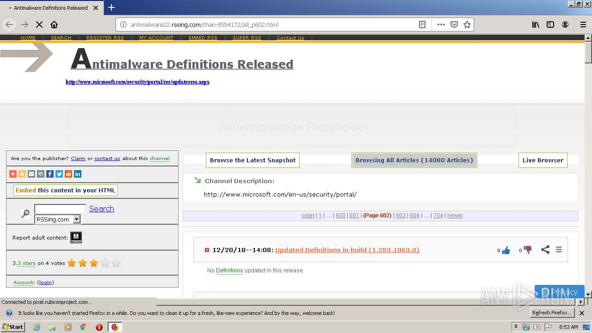Click the magnifying glass search icon
Image resolution: width=592 pixels, height=333 pixels.
click(25, 214)
